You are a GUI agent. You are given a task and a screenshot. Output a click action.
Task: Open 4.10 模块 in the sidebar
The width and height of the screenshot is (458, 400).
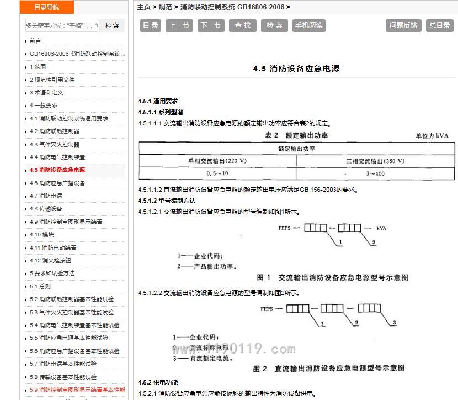(x=42, y=235)
